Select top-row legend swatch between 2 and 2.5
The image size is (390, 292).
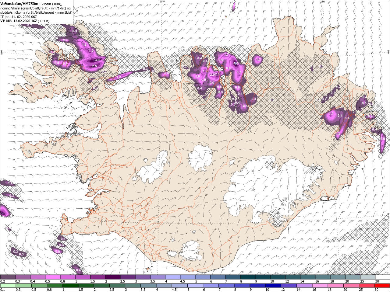coord(112,277)
